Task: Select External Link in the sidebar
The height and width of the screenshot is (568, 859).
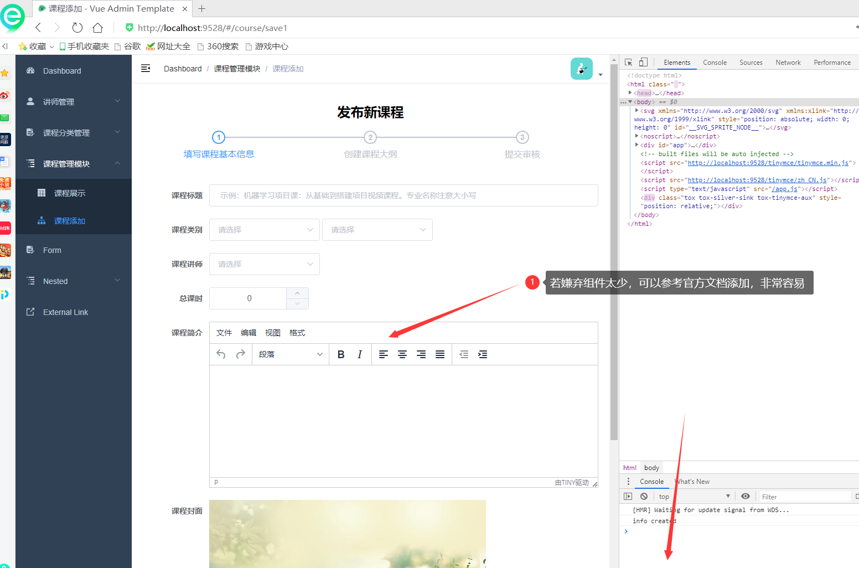Action: click(x=65, y=312)
